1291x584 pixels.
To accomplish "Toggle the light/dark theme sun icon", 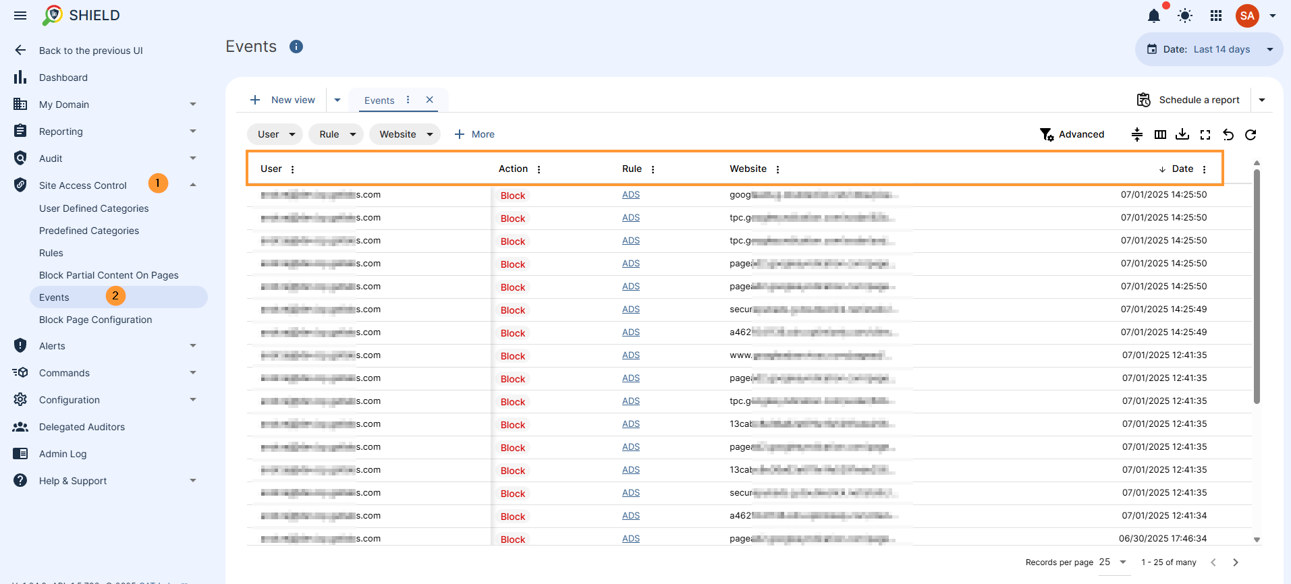I will click(1185, 16).
